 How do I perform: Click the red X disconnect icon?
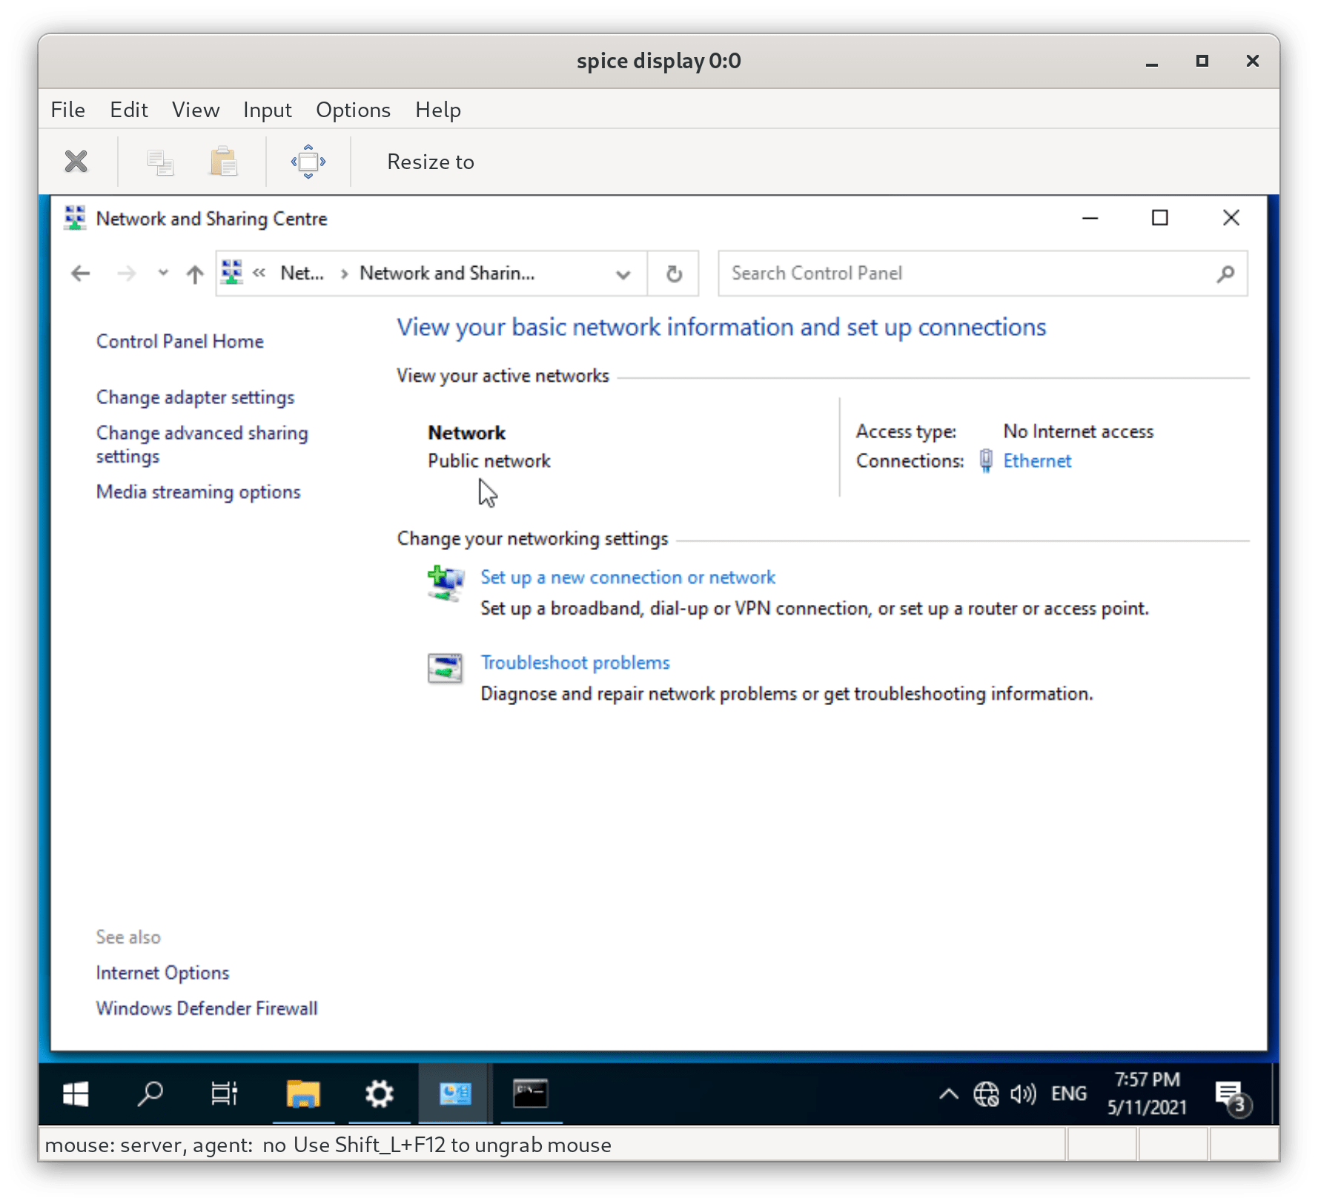(x=75, y=162)
